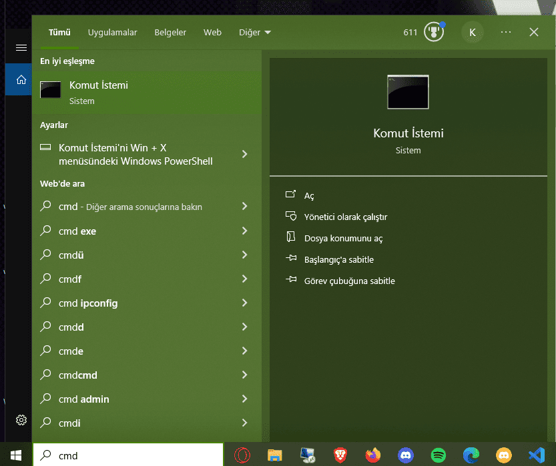Viewport: 556px width, 466px height.
Task: Launch Spotify from the taskbar
Action: pos(439,455)
